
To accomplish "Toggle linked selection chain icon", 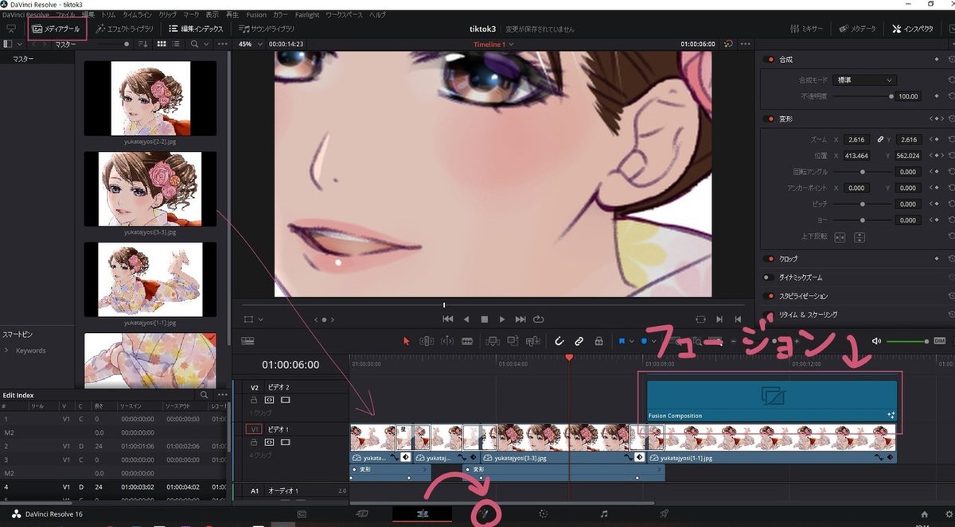I will pos(579,341).
